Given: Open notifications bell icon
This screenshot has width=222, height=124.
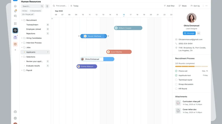Looking at the screenshot, I should [15, 11].
